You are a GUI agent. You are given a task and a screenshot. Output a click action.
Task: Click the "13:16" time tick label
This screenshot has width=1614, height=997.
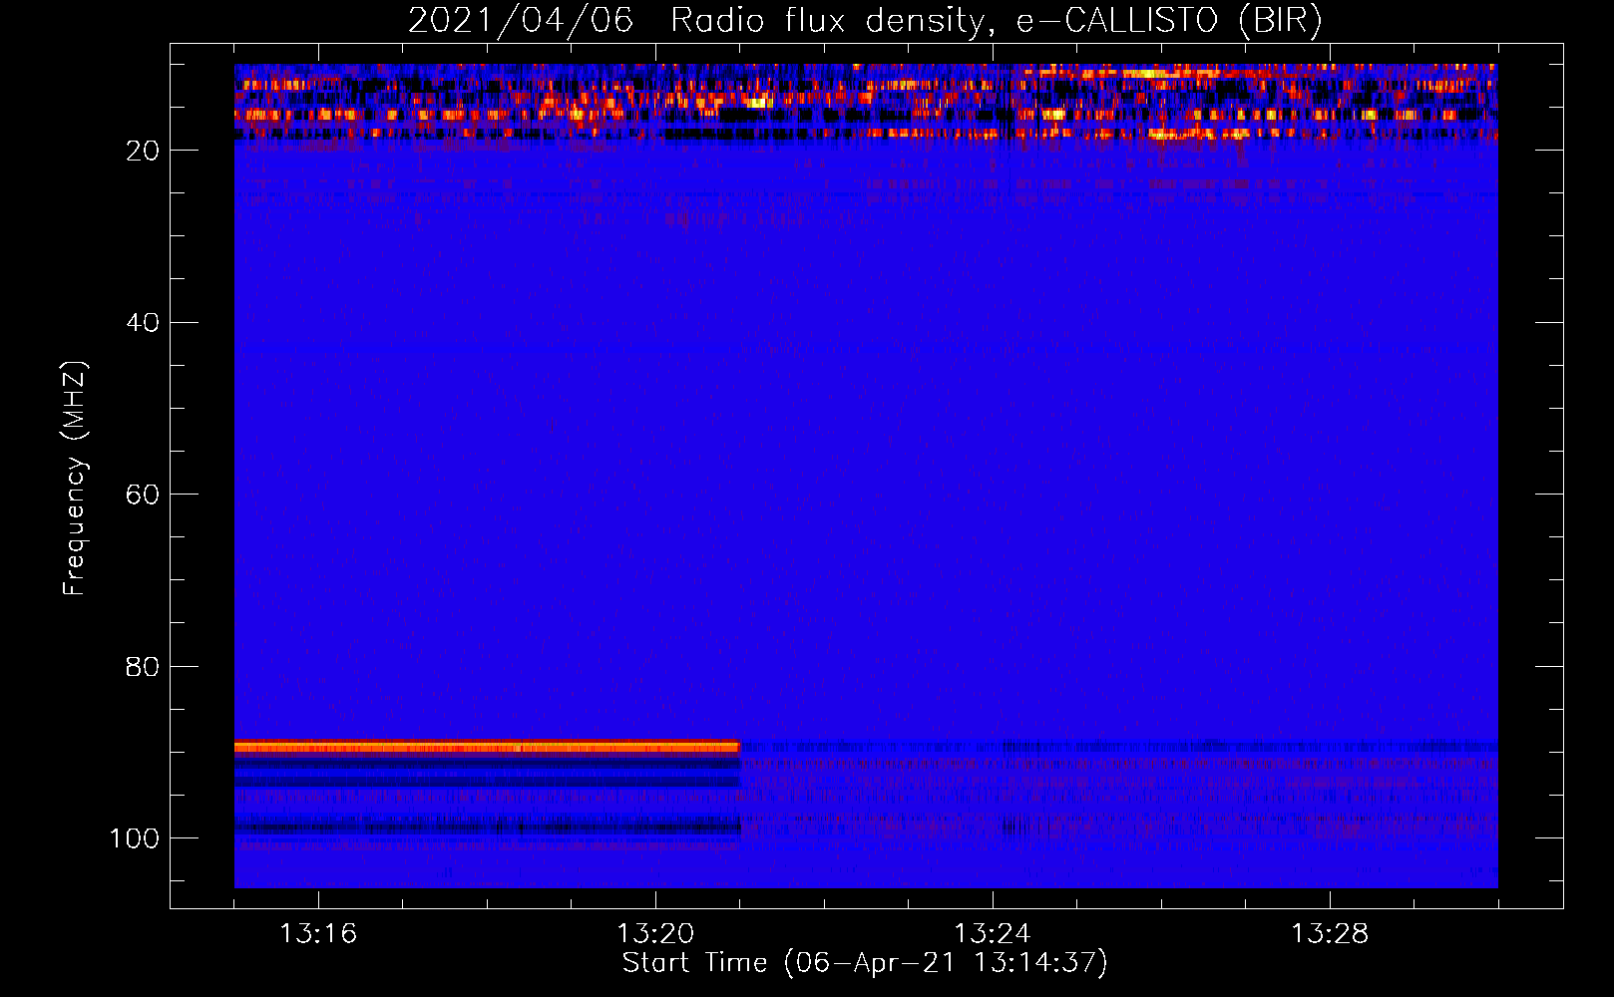click(x=318, y=934)
